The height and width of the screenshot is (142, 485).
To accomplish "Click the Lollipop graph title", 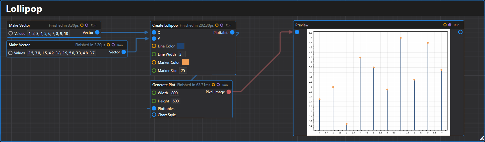I will [24, 9].
